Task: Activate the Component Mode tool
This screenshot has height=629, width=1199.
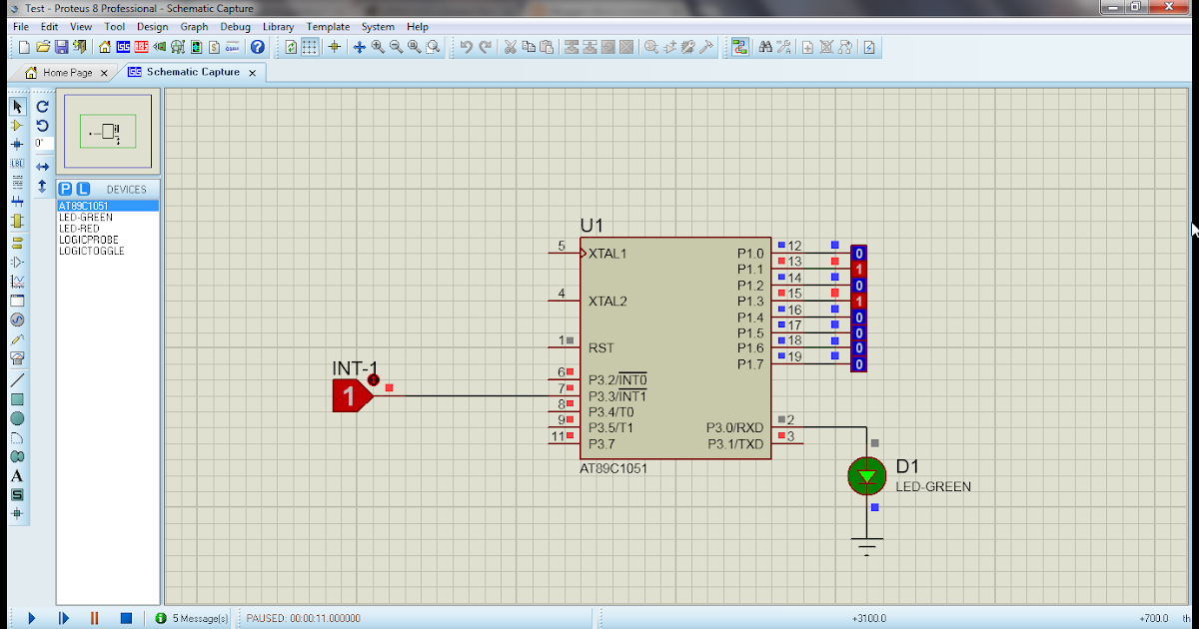Action: tap(16, 124)
